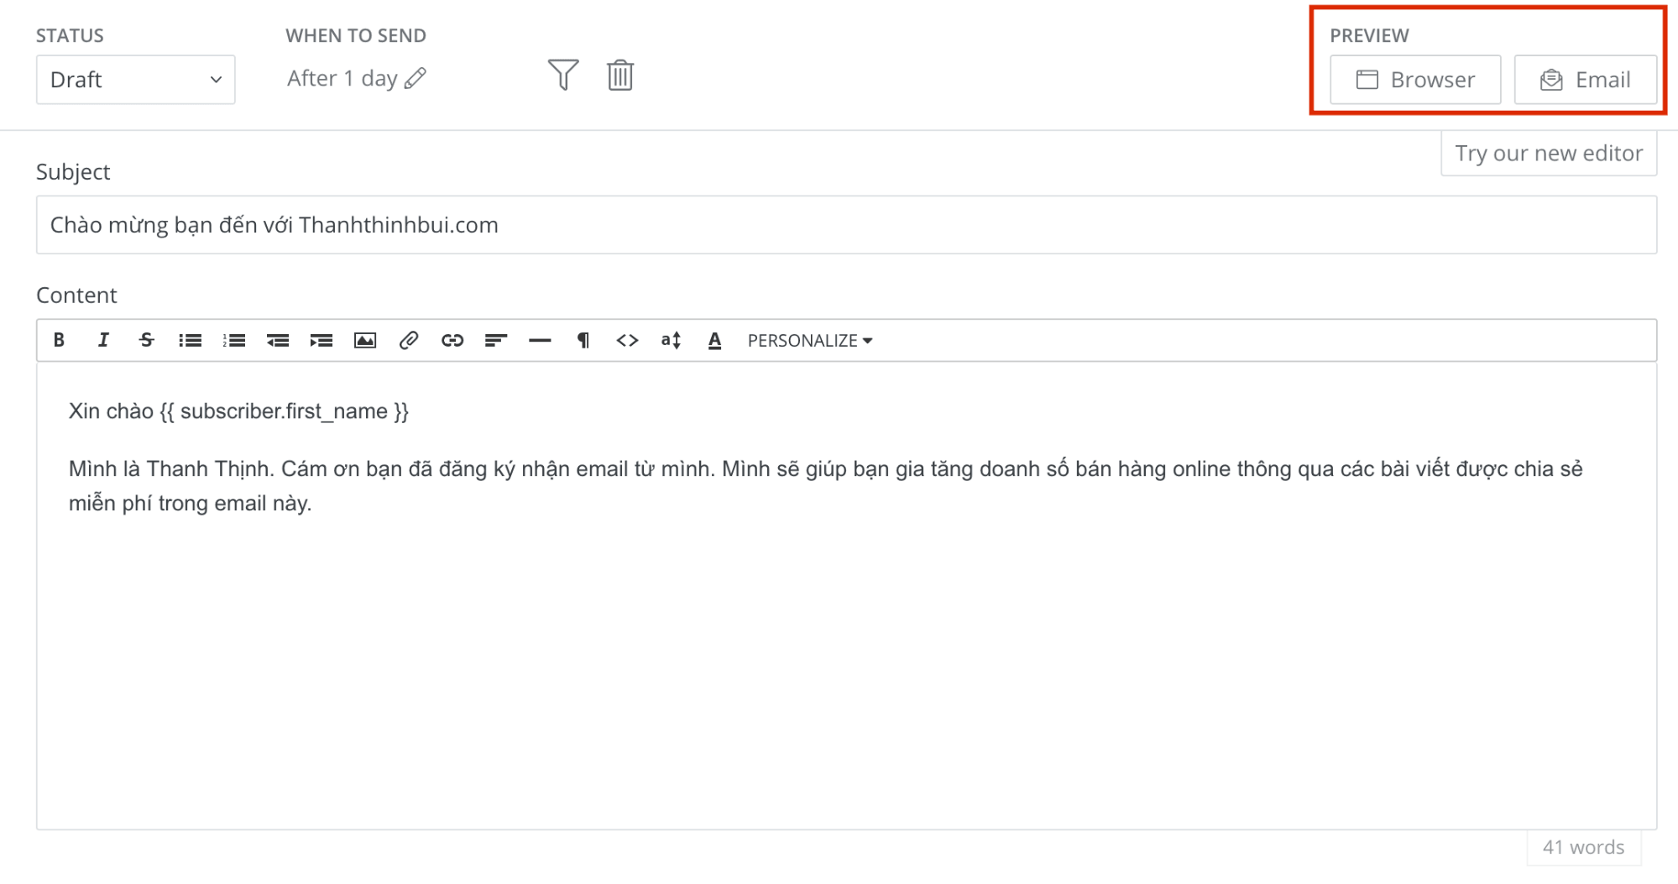Open text alignment options

click(495, 340)
